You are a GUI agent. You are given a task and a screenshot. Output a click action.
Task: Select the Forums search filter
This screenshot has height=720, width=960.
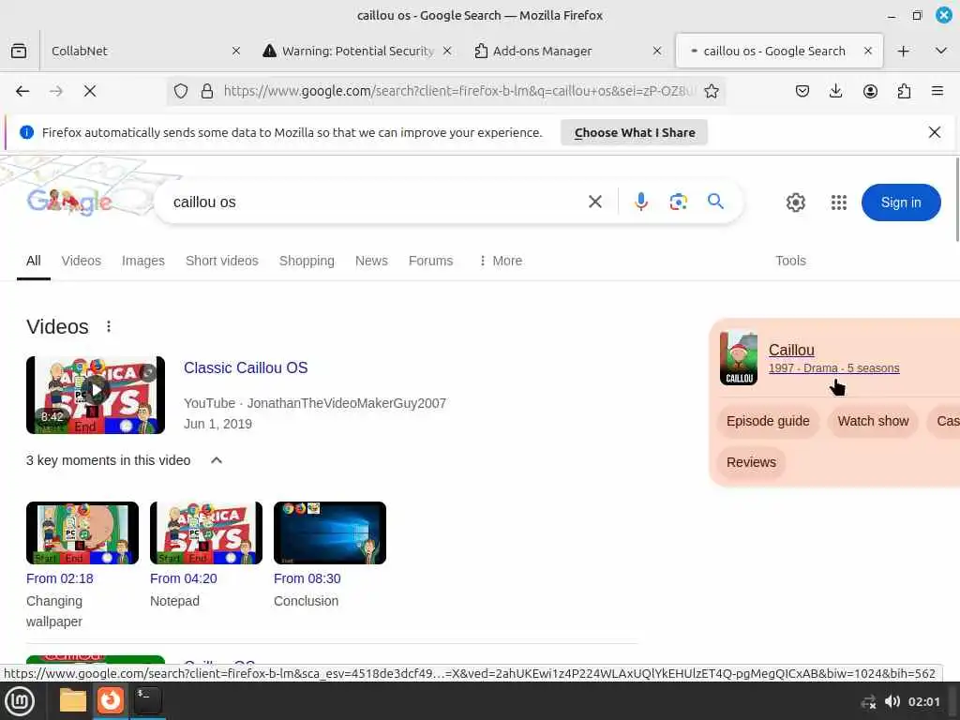(x=430, y=261)
